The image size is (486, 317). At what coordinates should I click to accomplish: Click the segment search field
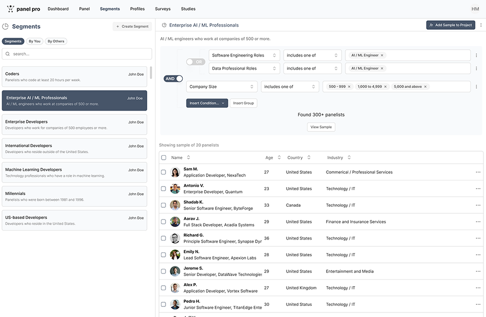76,53
